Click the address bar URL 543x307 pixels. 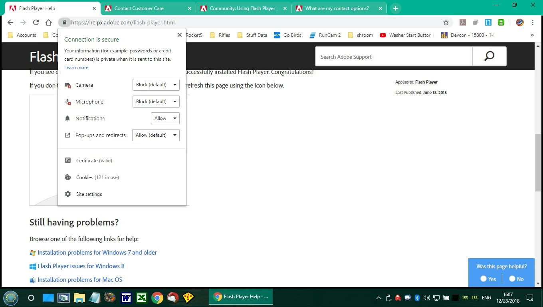[x=123, y=22]
